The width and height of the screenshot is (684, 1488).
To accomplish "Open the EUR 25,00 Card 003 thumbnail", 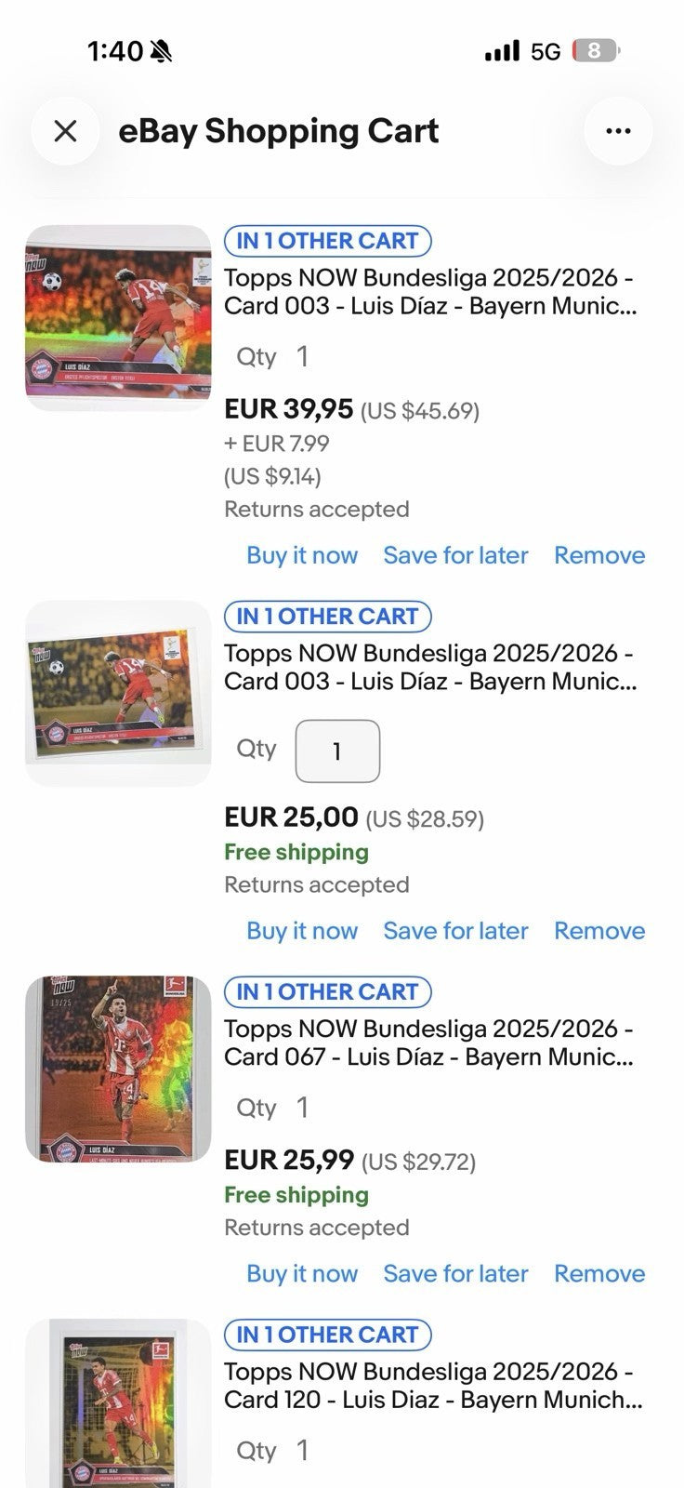I will click(x=118, y=694).
